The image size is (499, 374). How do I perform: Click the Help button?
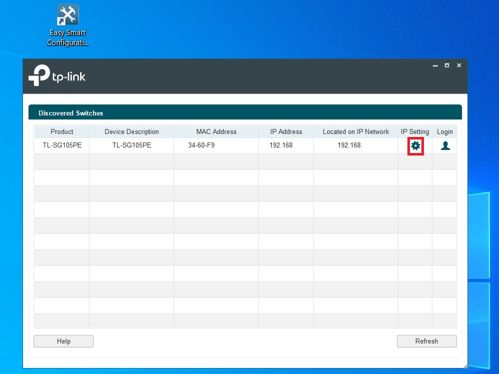pyautogui.click(x=64, y=341)
